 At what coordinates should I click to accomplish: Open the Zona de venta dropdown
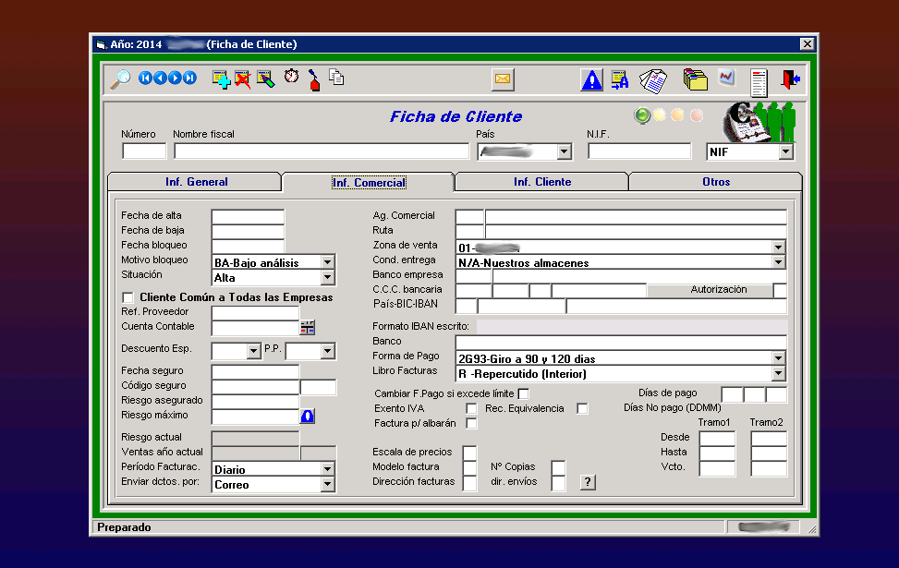pyautogui.click(x=778, y=248)
